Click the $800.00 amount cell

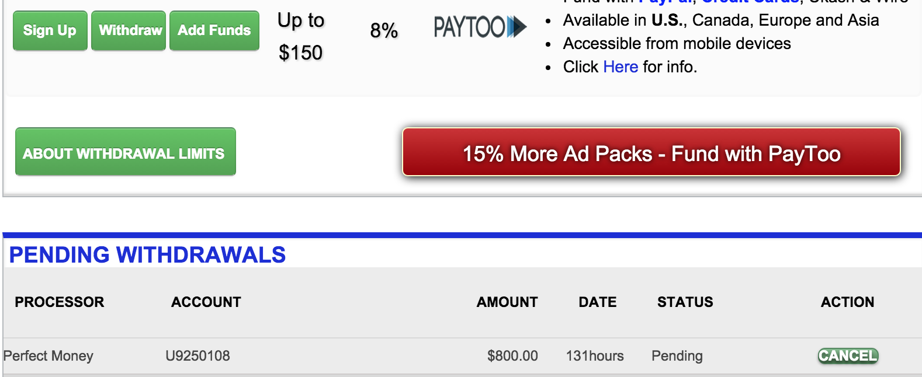(512, 356)
